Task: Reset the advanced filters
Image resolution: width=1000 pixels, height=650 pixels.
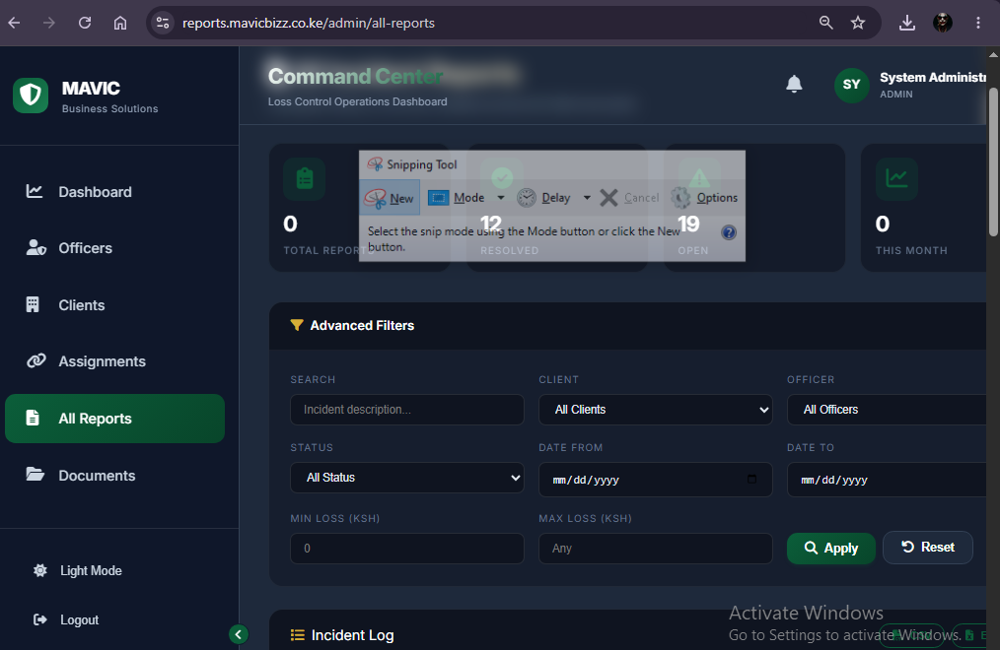Action: tap(928, 548)
